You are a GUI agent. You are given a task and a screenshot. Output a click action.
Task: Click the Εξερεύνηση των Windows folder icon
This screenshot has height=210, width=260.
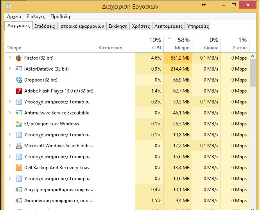click(x=19, y=124)
